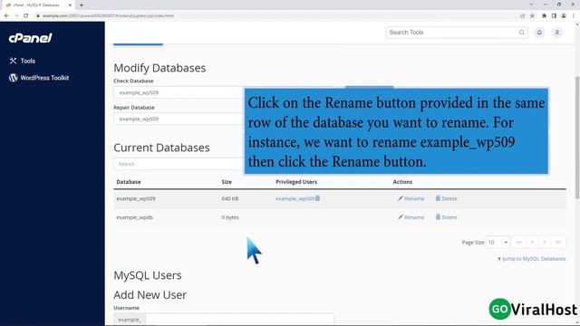
Task: Rename the example_wpdb database
Action: 411,217
